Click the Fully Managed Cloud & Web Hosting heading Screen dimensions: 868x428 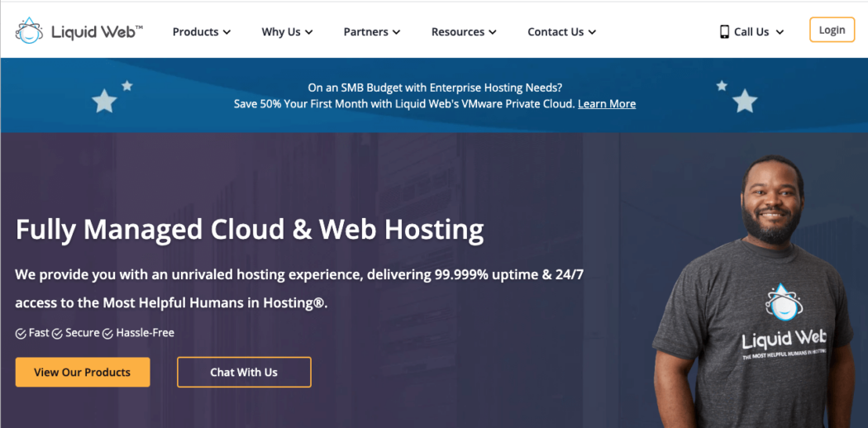250,231
